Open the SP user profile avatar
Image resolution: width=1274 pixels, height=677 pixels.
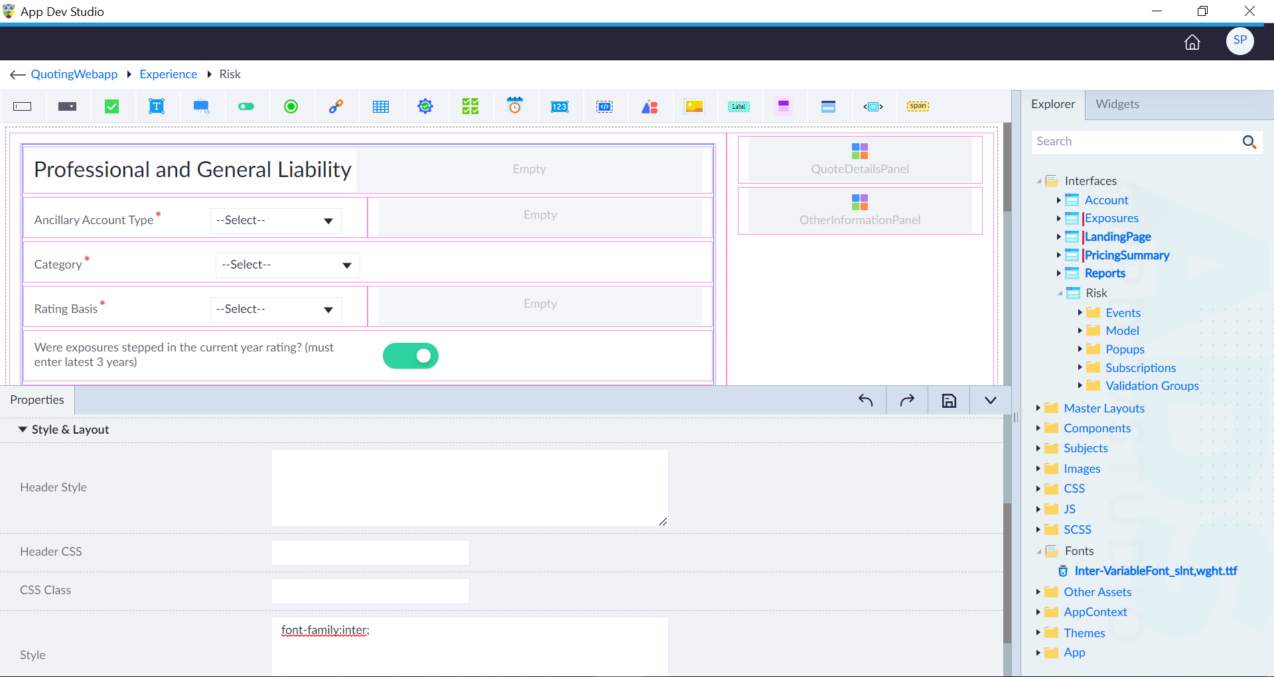pyautogui.click(x=1239, y=40)
